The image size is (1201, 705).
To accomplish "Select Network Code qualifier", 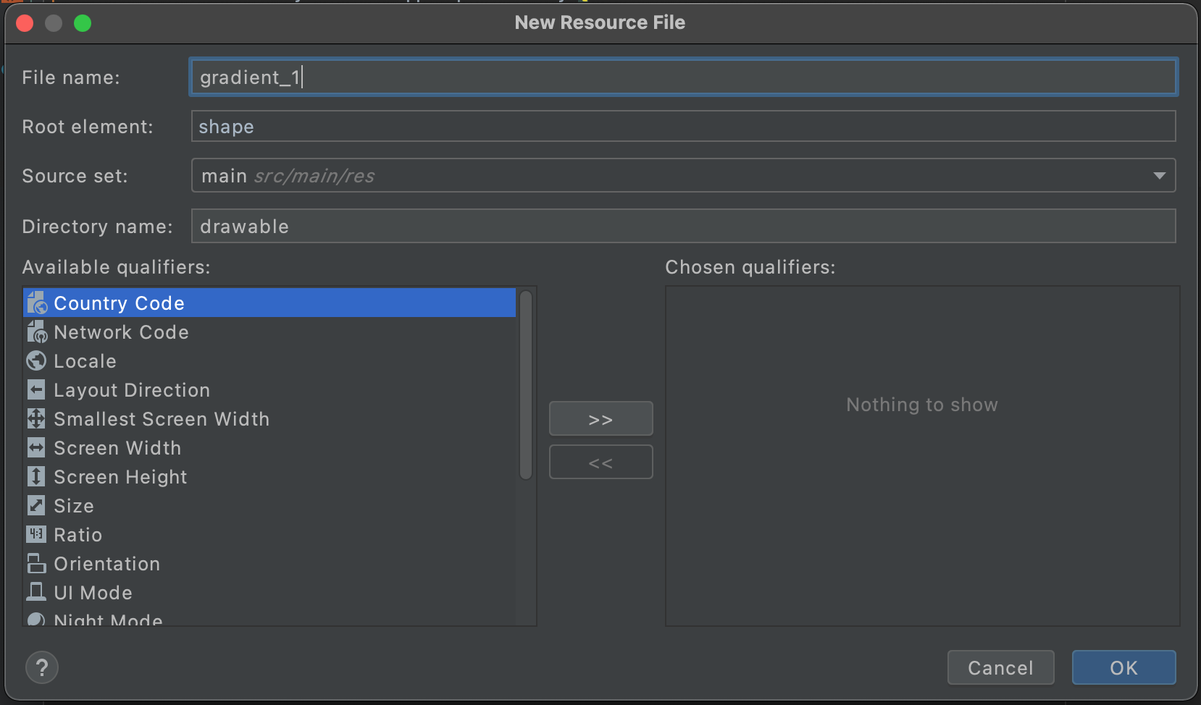I will coord(269,332).
